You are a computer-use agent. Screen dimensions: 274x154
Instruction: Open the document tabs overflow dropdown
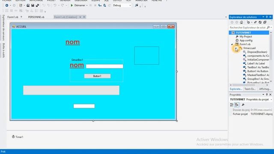(226, 17)
